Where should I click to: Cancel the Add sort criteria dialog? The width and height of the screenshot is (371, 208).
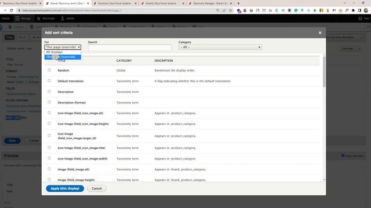(97, 188)
